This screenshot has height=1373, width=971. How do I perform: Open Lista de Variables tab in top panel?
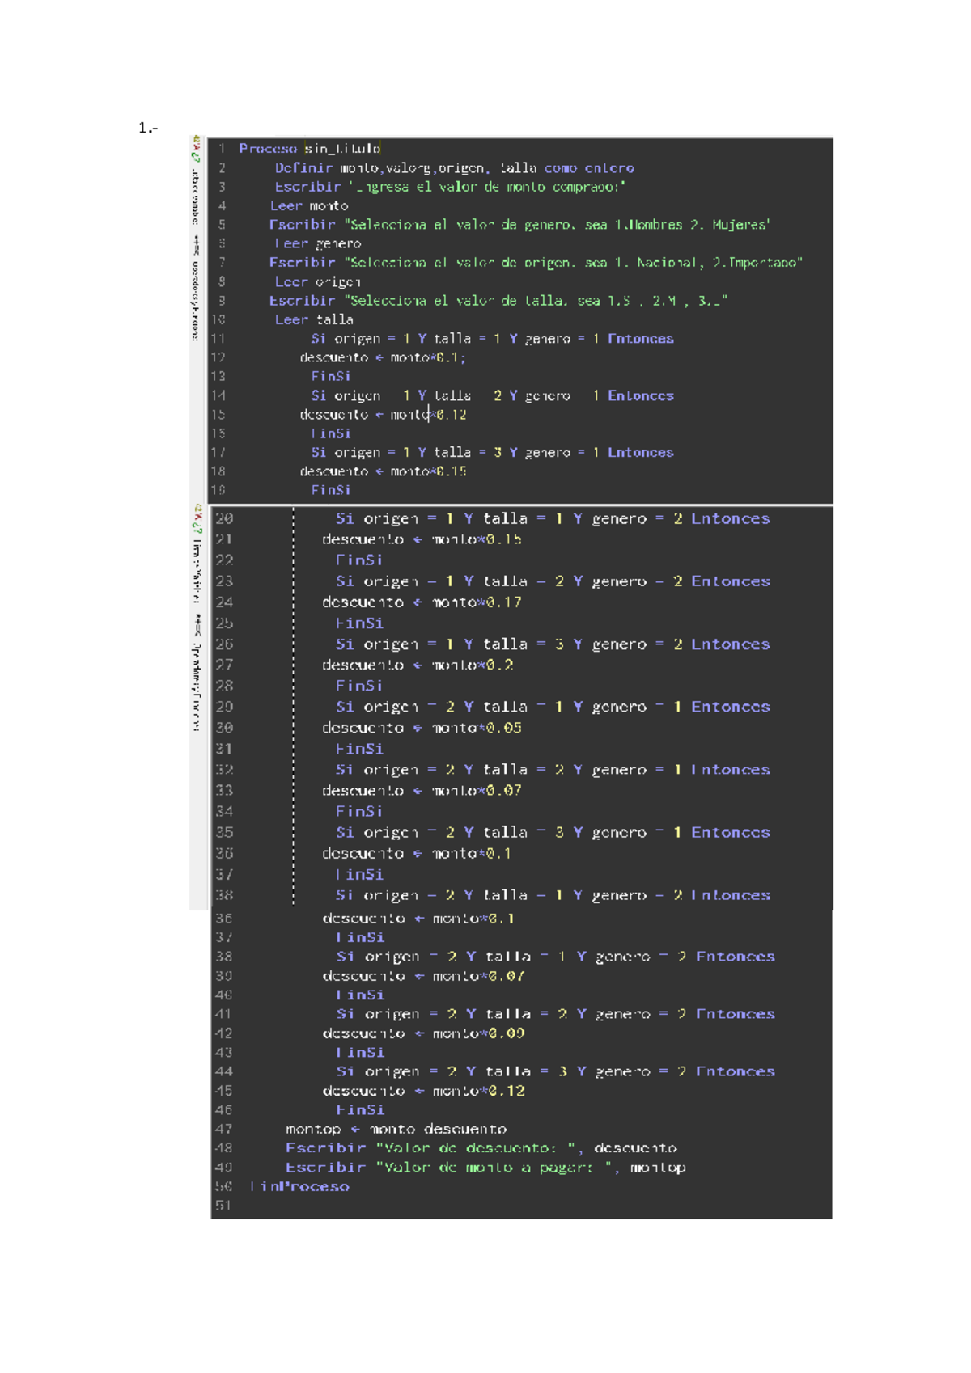(196, 196)
